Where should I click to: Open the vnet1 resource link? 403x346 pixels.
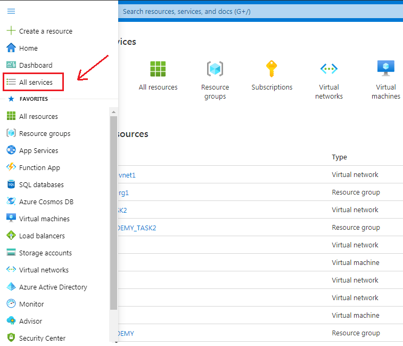pos(127,175)
